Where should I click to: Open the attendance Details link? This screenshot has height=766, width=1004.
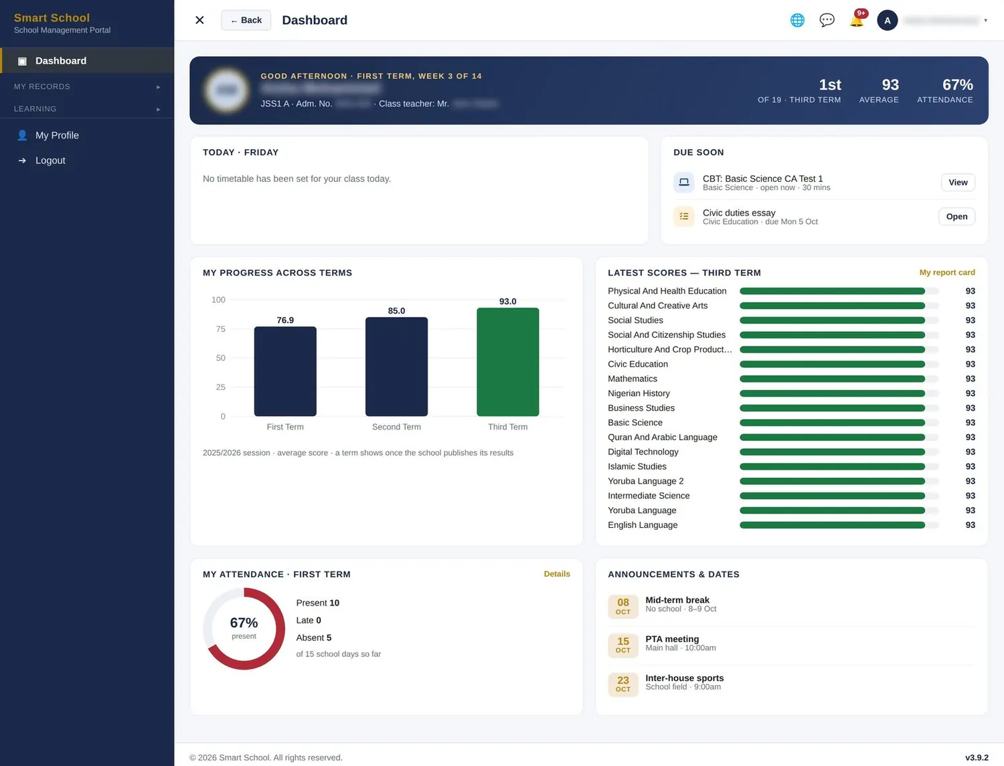pyautogui.click(x=557, y=574)
